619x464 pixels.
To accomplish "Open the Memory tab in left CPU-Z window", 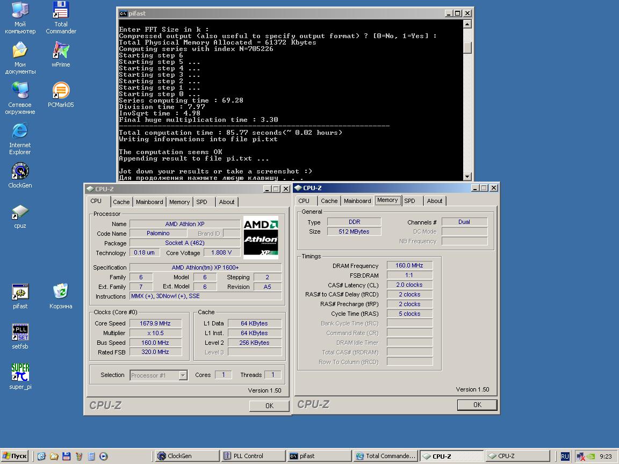I will [179, 202].
